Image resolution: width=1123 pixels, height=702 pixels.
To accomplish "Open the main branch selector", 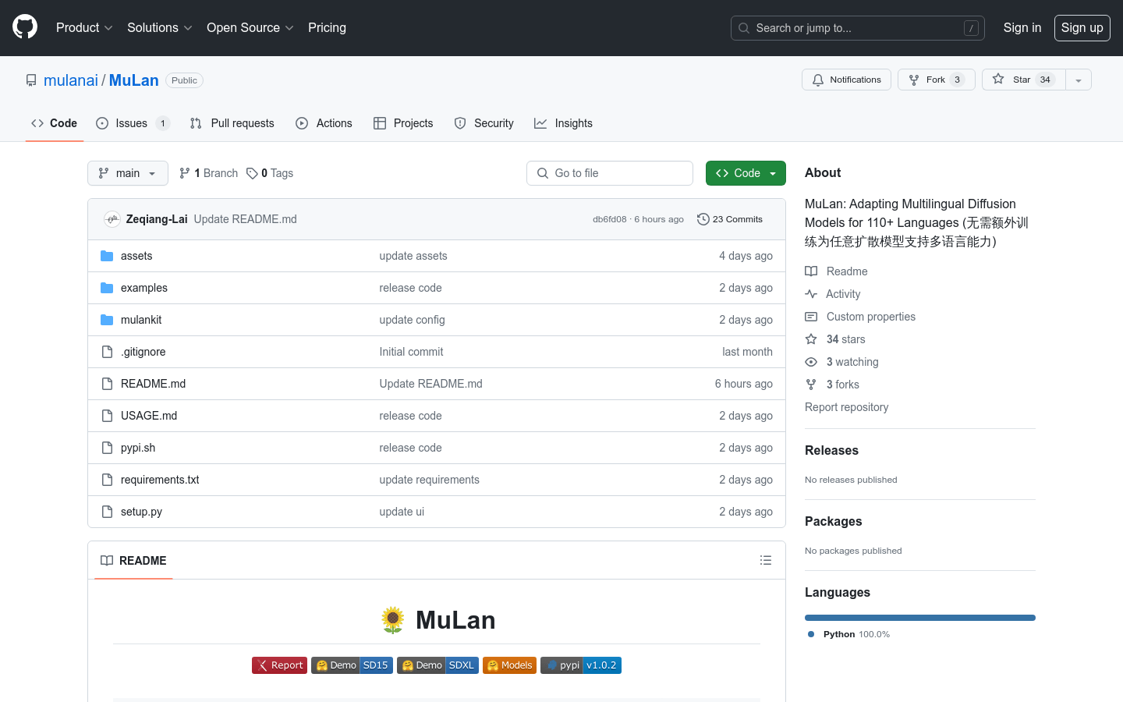I will pos(128,173).
